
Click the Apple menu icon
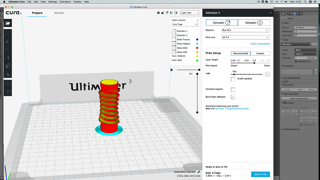point(4,2)
